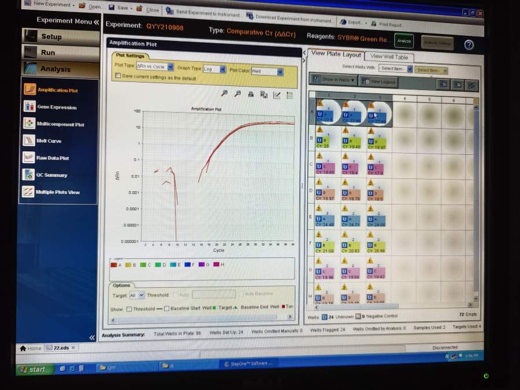520x390 pixels.
Task: Open the Raw Data Plot view
Action: click(x=53, y=158)
